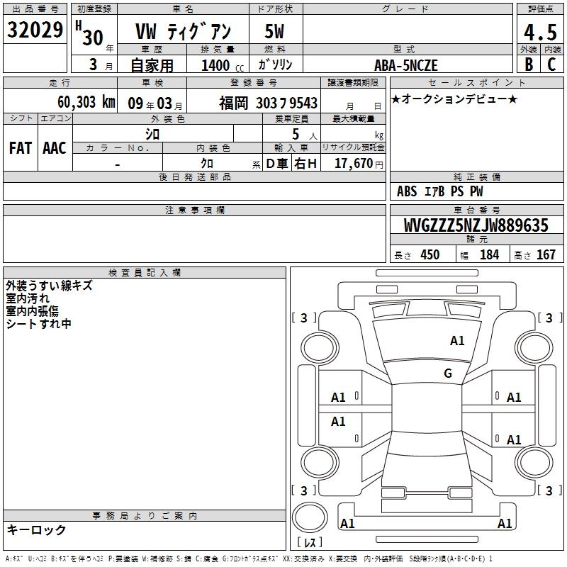This screenshot has width=567, height=567.
Task: Click the exterior rating B
Action: point(529,64)
